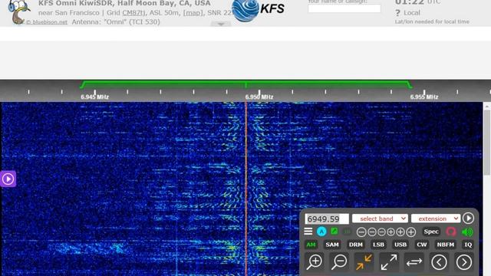The width and height of the screenshot is (491, 276).
Task: Select NBFM demodulation mode
Action: click(x=445, y=245)
